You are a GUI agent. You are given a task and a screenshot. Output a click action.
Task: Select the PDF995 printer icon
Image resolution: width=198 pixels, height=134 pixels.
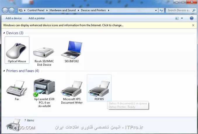coord(99,89)
